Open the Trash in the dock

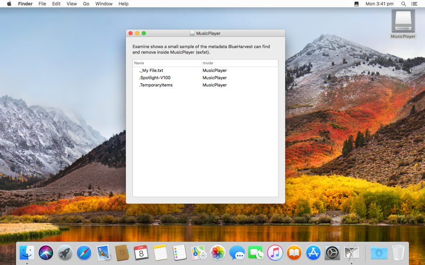(398, 253)
